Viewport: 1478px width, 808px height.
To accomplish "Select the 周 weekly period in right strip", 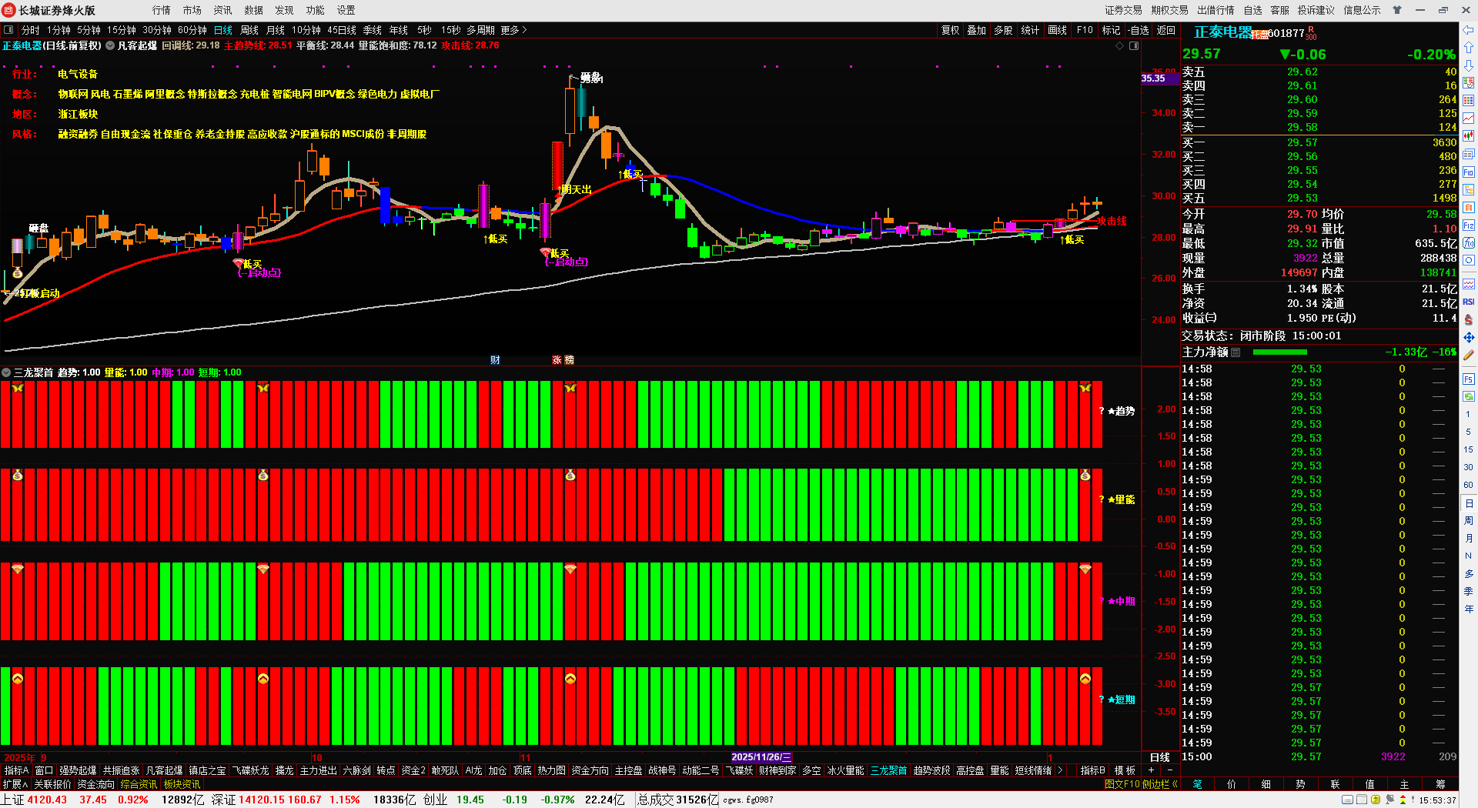I will (x=1469, y=520).
